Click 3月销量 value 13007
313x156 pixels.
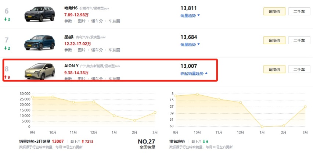(x=58, y=141)
